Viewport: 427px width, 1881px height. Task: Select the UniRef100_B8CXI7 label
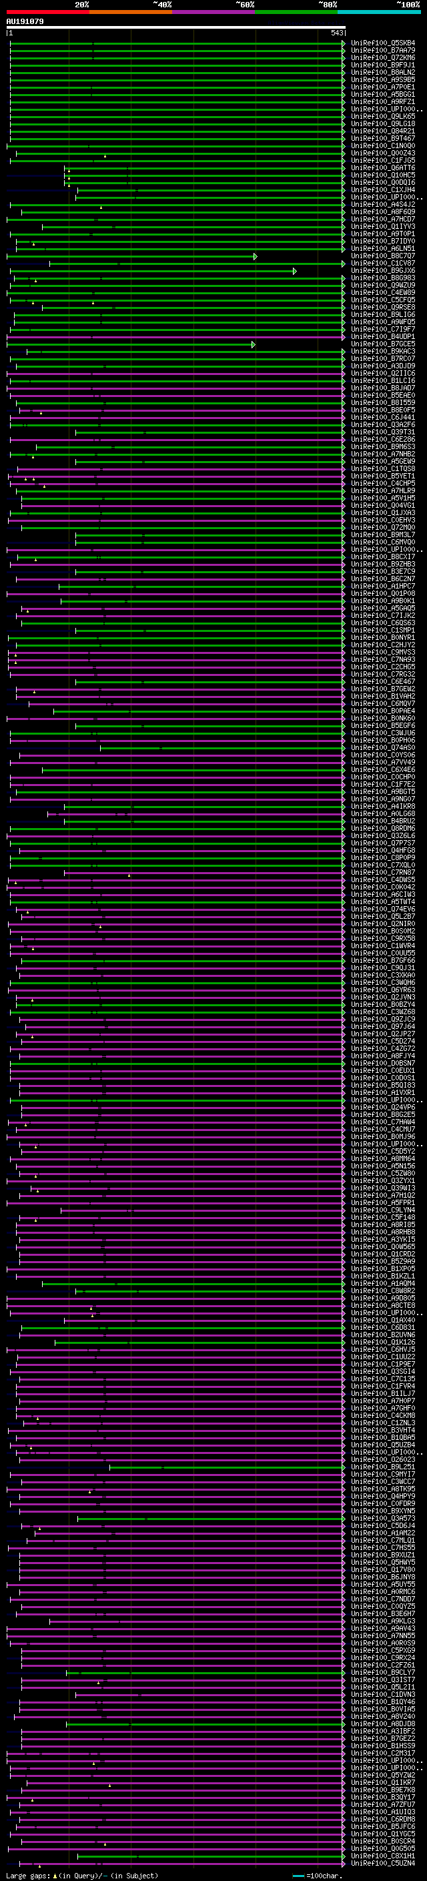click(x=382, y=556)
